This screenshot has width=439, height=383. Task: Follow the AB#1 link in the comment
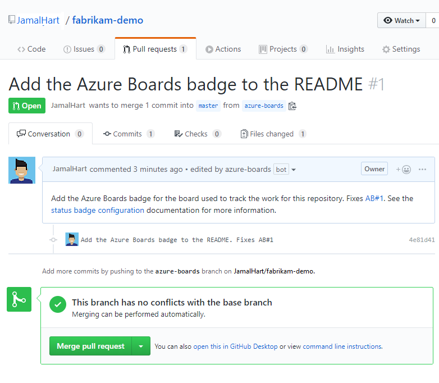pyautogui.click(x=374, y=198)
